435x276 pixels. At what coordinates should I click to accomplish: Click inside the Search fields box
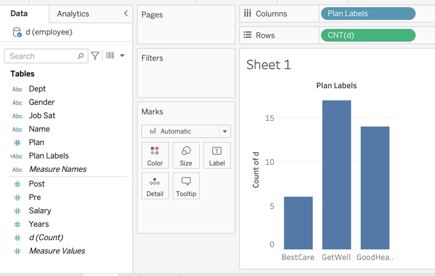[43, 56]
